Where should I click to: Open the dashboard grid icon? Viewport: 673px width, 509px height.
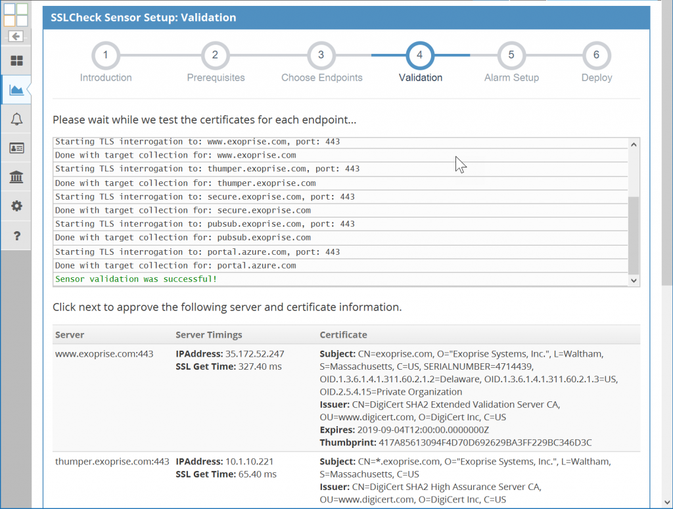coord(16,60)
